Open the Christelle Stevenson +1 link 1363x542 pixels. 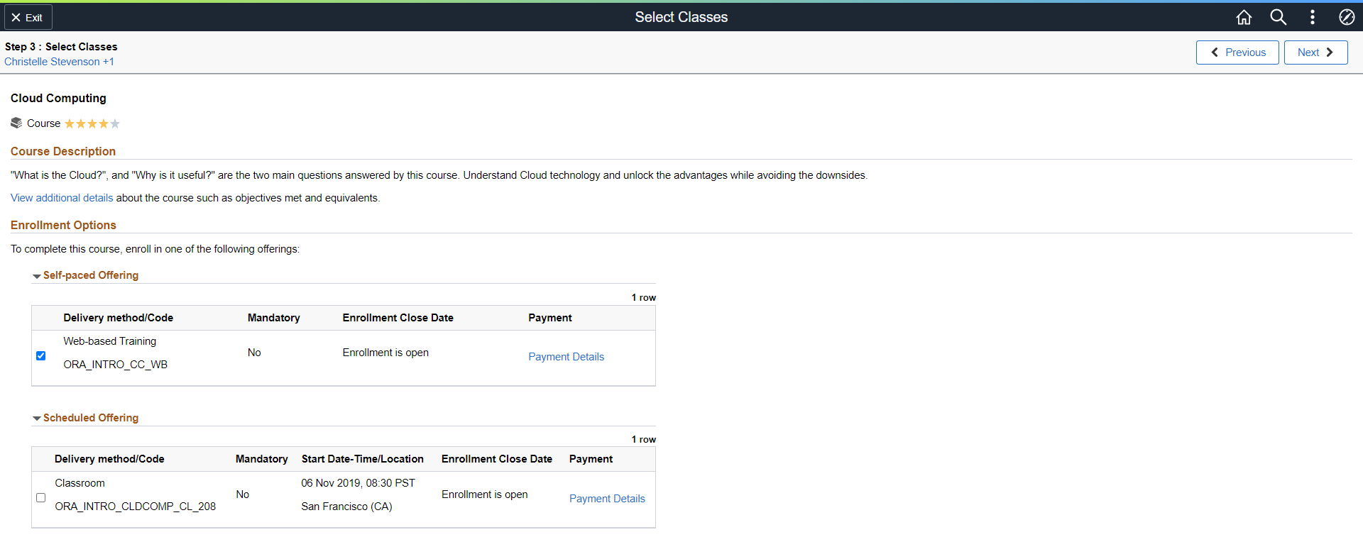59,62
